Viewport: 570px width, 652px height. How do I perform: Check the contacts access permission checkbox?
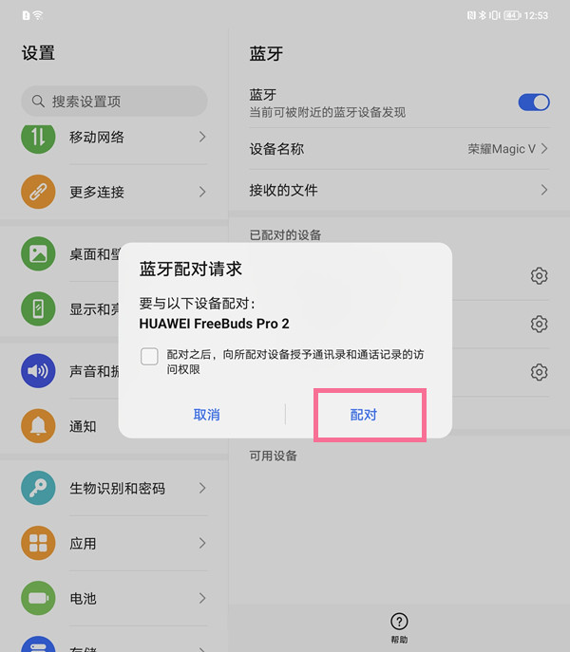pyautogui.click(x=149, y=356)
